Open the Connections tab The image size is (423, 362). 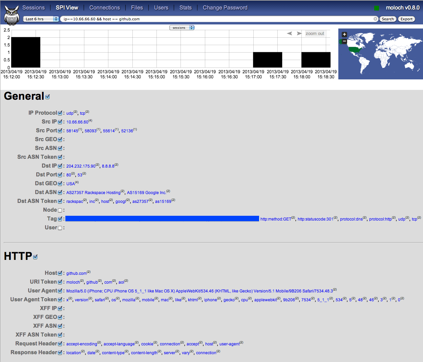[104, 7]
